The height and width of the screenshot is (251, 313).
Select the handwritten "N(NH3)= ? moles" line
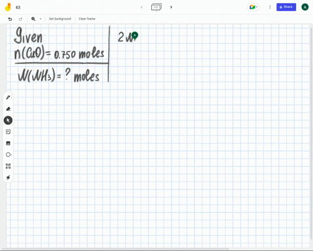coord(59,75)
